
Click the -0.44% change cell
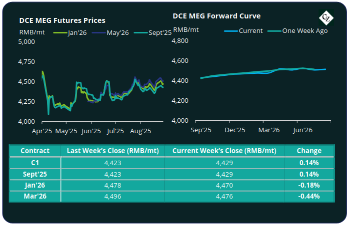(x=309, y=196)
